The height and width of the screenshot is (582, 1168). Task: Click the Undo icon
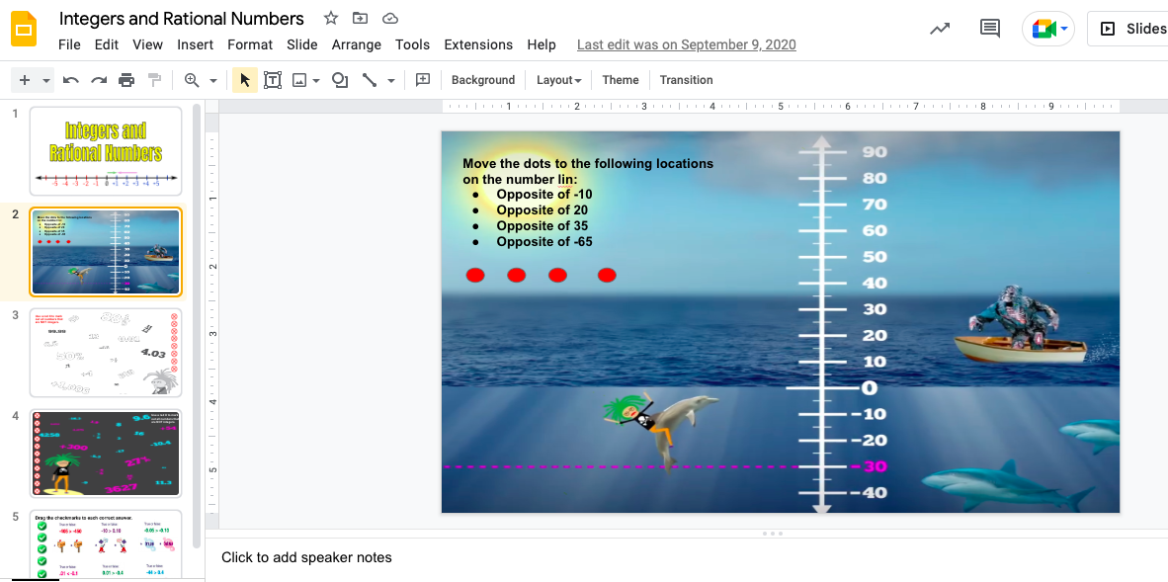70,79
